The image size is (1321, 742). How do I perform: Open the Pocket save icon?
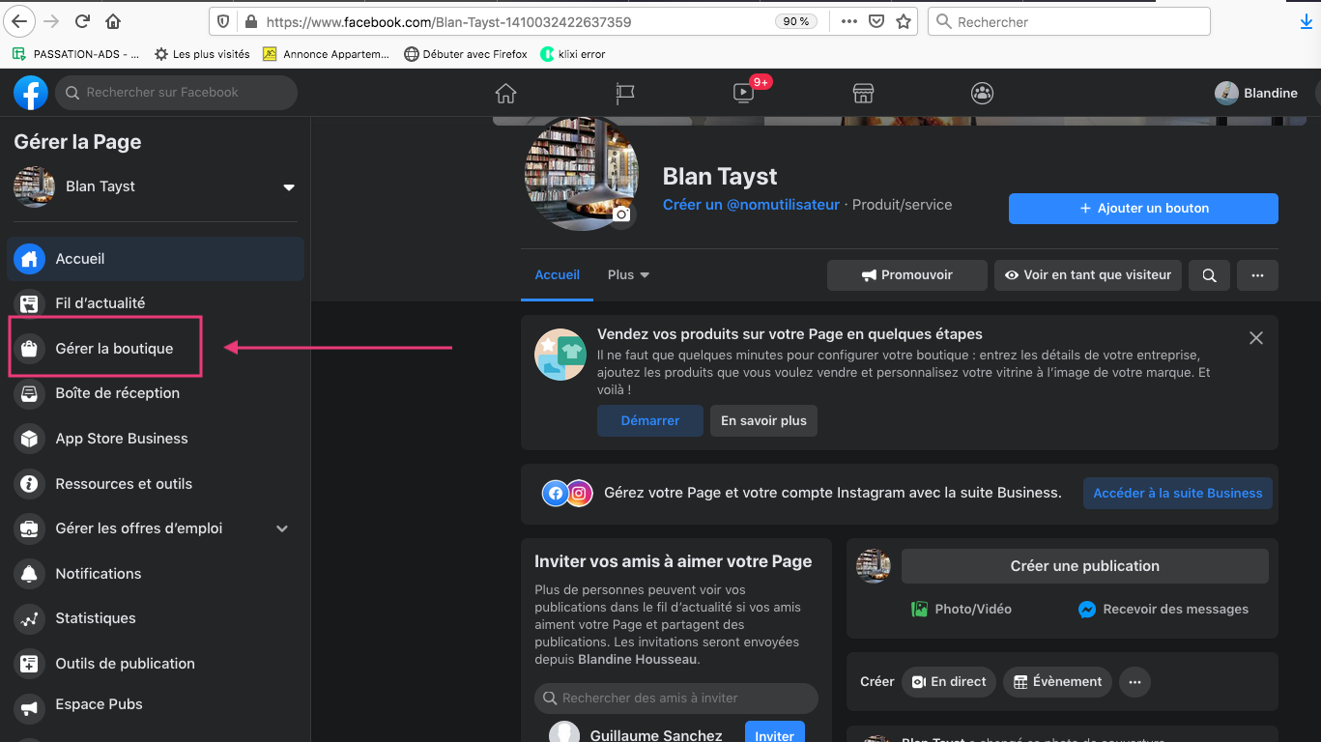tap(876, 21)
